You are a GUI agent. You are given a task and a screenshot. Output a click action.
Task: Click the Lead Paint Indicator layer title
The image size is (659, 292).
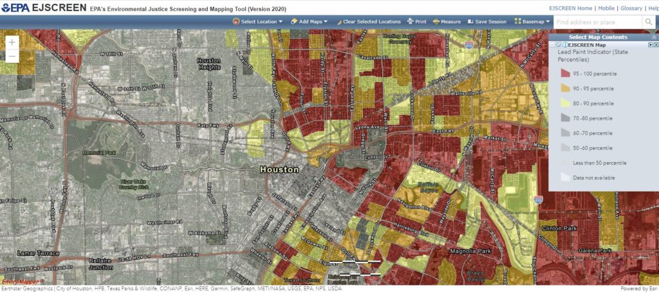coord(594,56)
